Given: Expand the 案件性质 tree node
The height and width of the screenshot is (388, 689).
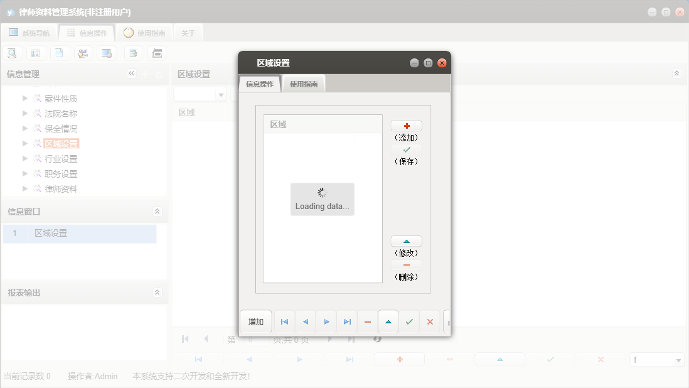Looking at the screenshot, I should point(24,98).
